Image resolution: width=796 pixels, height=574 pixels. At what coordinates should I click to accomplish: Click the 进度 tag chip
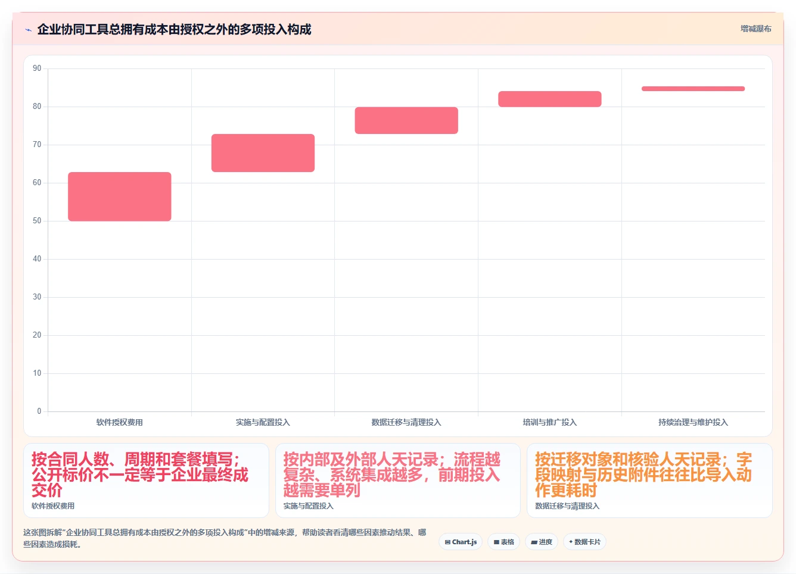541,542
